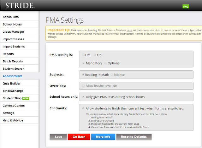This screenshot has height=148, width=202.
Task: Toggle Allow students to finish current test checkbox
Action: tap(83, 108)
